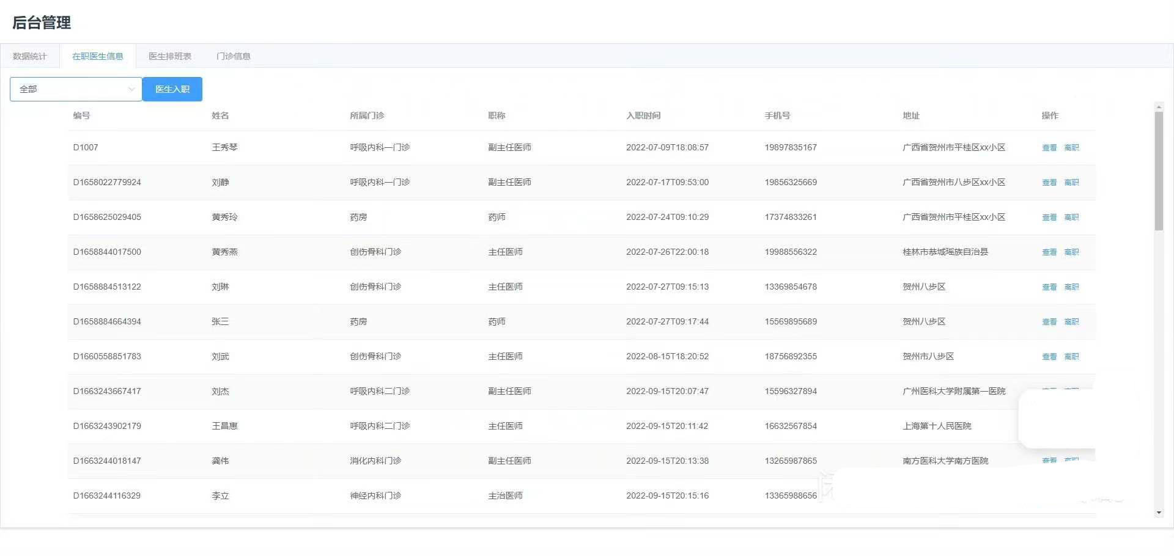Click the vertical scrollbar thumb
Image resolution: width=1174 pixels, height=556 pixels.
[x=1159, y=171]
